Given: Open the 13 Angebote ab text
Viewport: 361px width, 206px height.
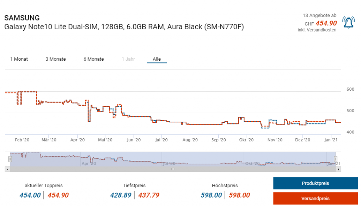Looking at the screenshot, I should coord(319,16).
